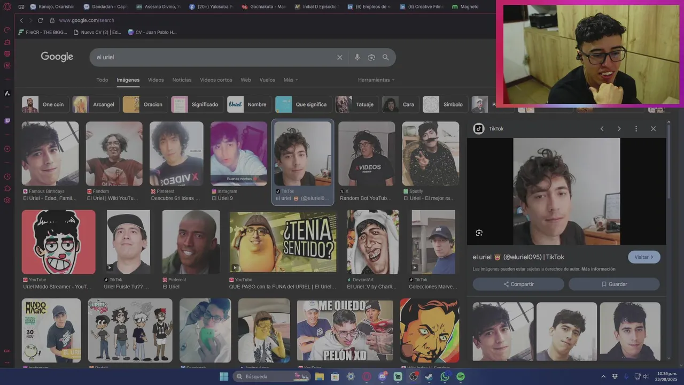Viewport: 684px width, 385px height.
Task: Open File Explorer from the taskbar
Action: (x=320, y=376)
